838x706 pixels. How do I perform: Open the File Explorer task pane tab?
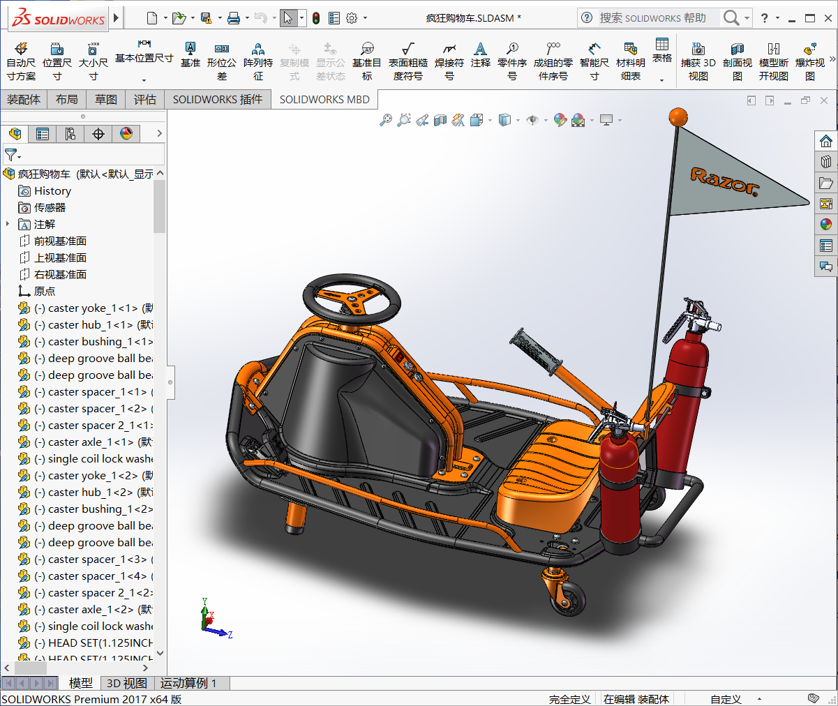point(826,183)
